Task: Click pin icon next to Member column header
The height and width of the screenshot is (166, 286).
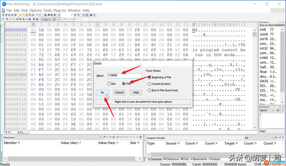Action: 19,143
